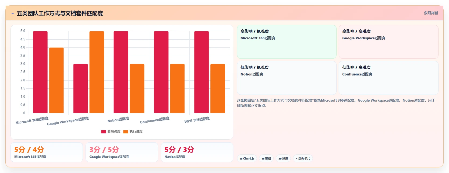Click Microsoft 365 red impact bar
This screenshot has width=449, height=173.
click(40, 72)
